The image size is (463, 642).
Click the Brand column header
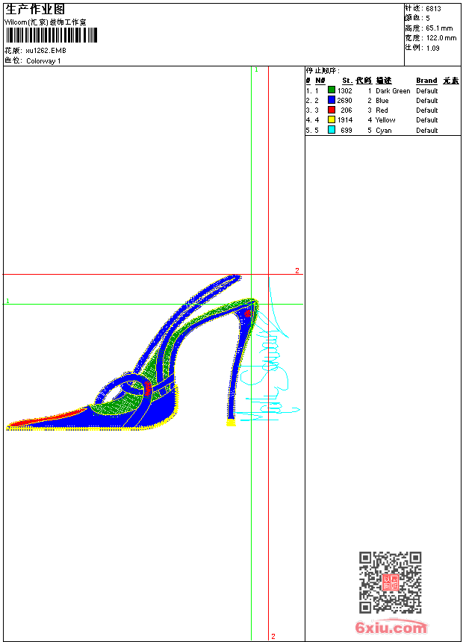point(426,81)
